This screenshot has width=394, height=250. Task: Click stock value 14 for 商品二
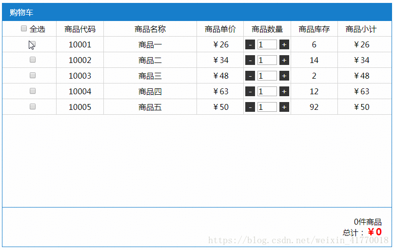tap(314, 60)
